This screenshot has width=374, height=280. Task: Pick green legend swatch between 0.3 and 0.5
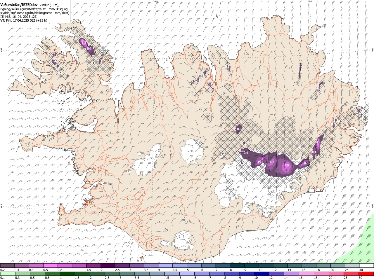(22, 274)
